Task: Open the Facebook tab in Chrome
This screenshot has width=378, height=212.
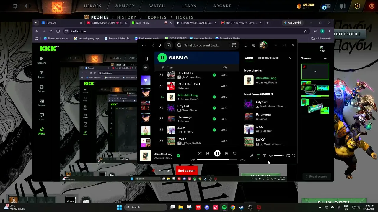Action: coord(61,23)
